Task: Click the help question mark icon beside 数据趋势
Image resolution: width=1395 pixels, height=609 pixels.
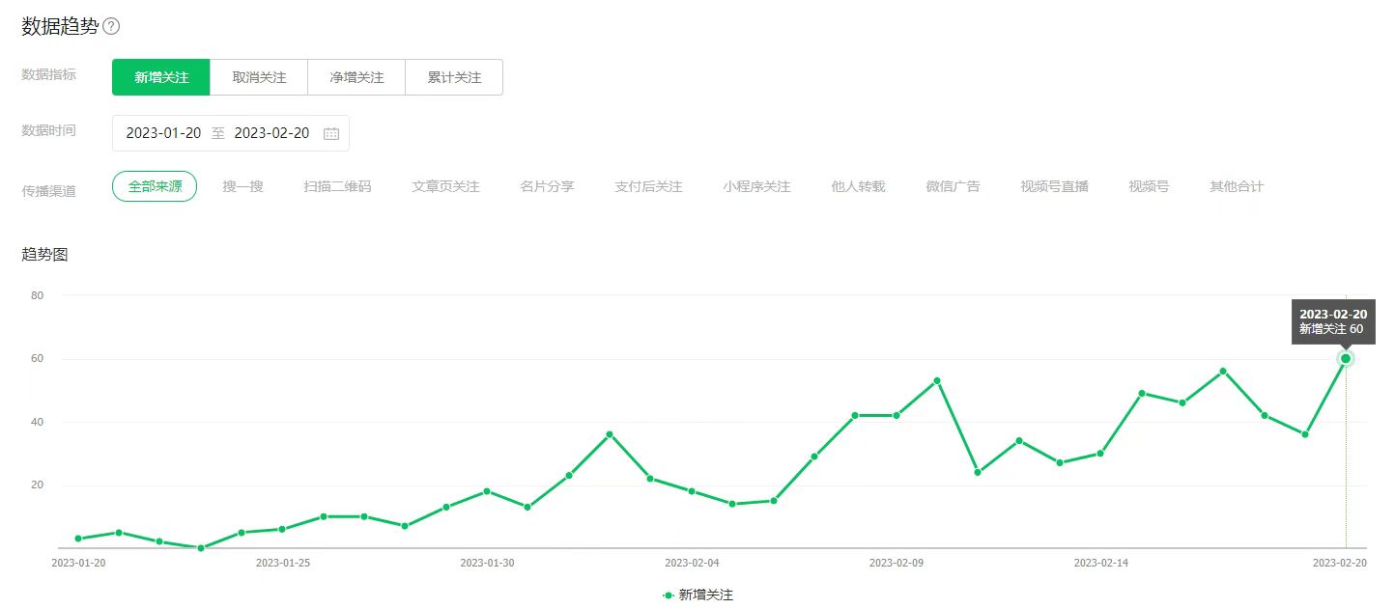Action: (111, 26)
